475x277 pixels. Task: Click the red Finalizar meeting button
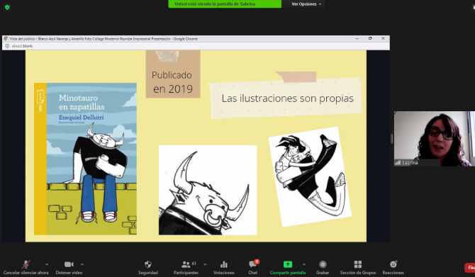click(470, 268)
